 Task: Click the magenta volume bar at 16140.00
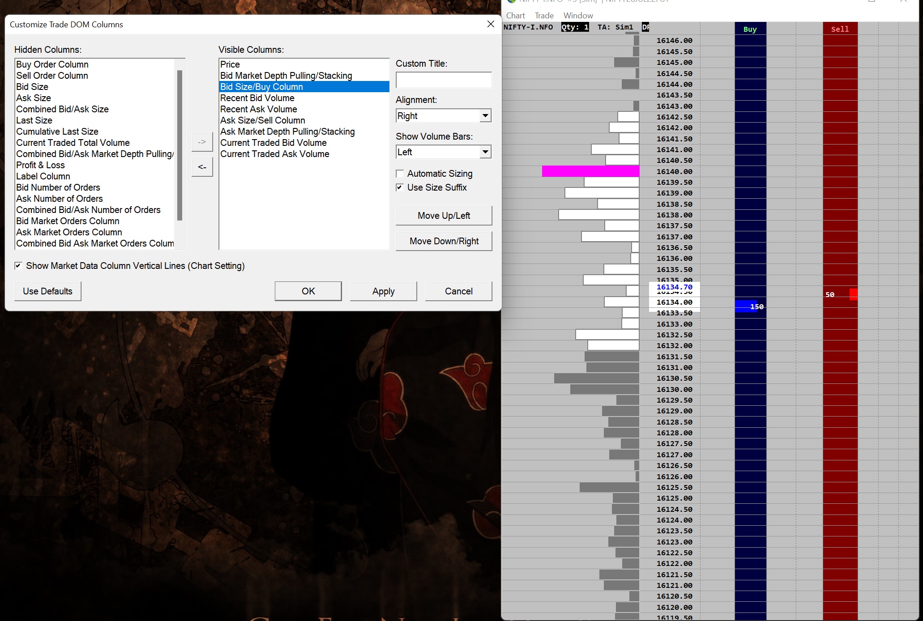pos(590,171)
